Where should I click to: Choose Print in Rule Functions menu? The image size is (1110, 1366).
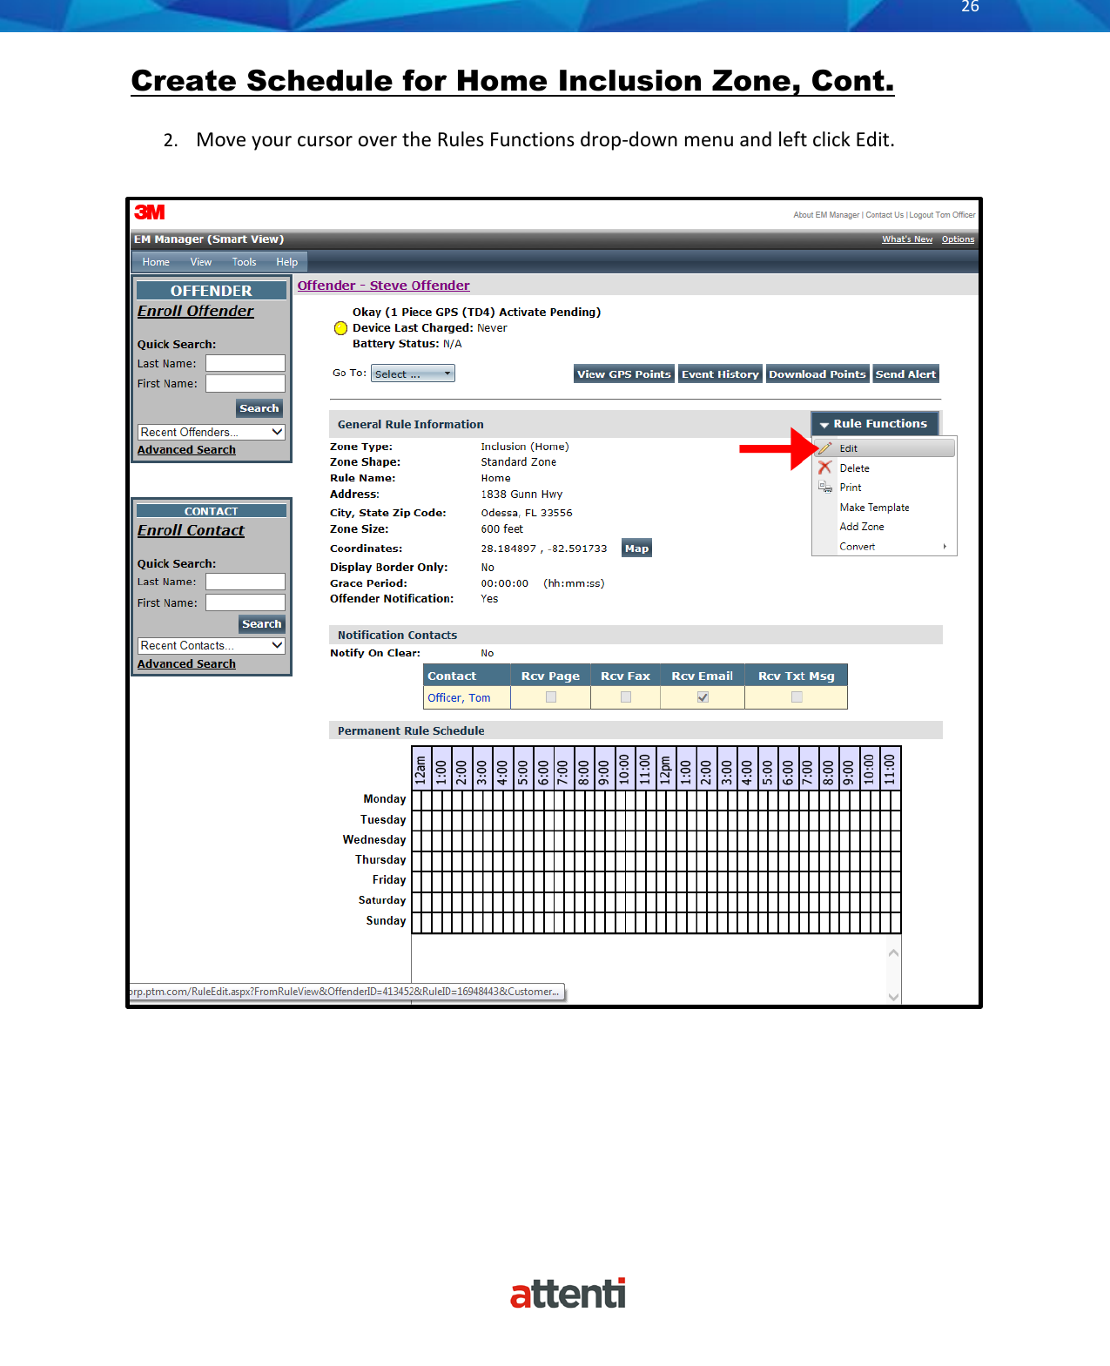click(885, 488)
